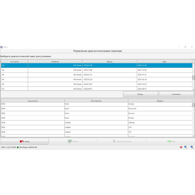
Task: Click the Модель column header
Action: pos(160,101)
